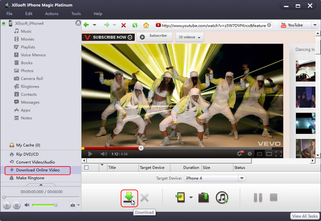Go to the browser home page
The width and height of the screenshot is (321, 221).
146,25
